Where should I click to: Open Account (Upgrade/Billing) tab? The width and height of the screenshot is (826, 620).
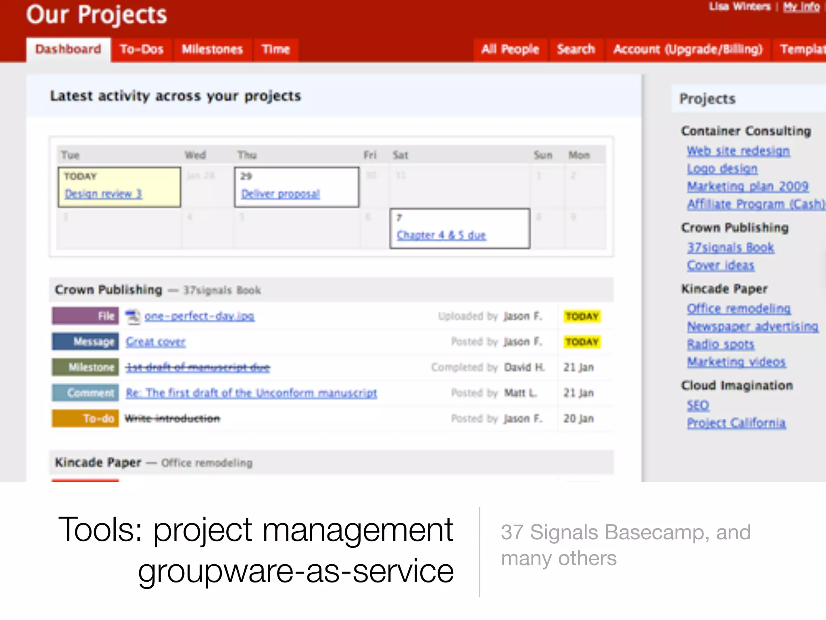coord(688,50)
